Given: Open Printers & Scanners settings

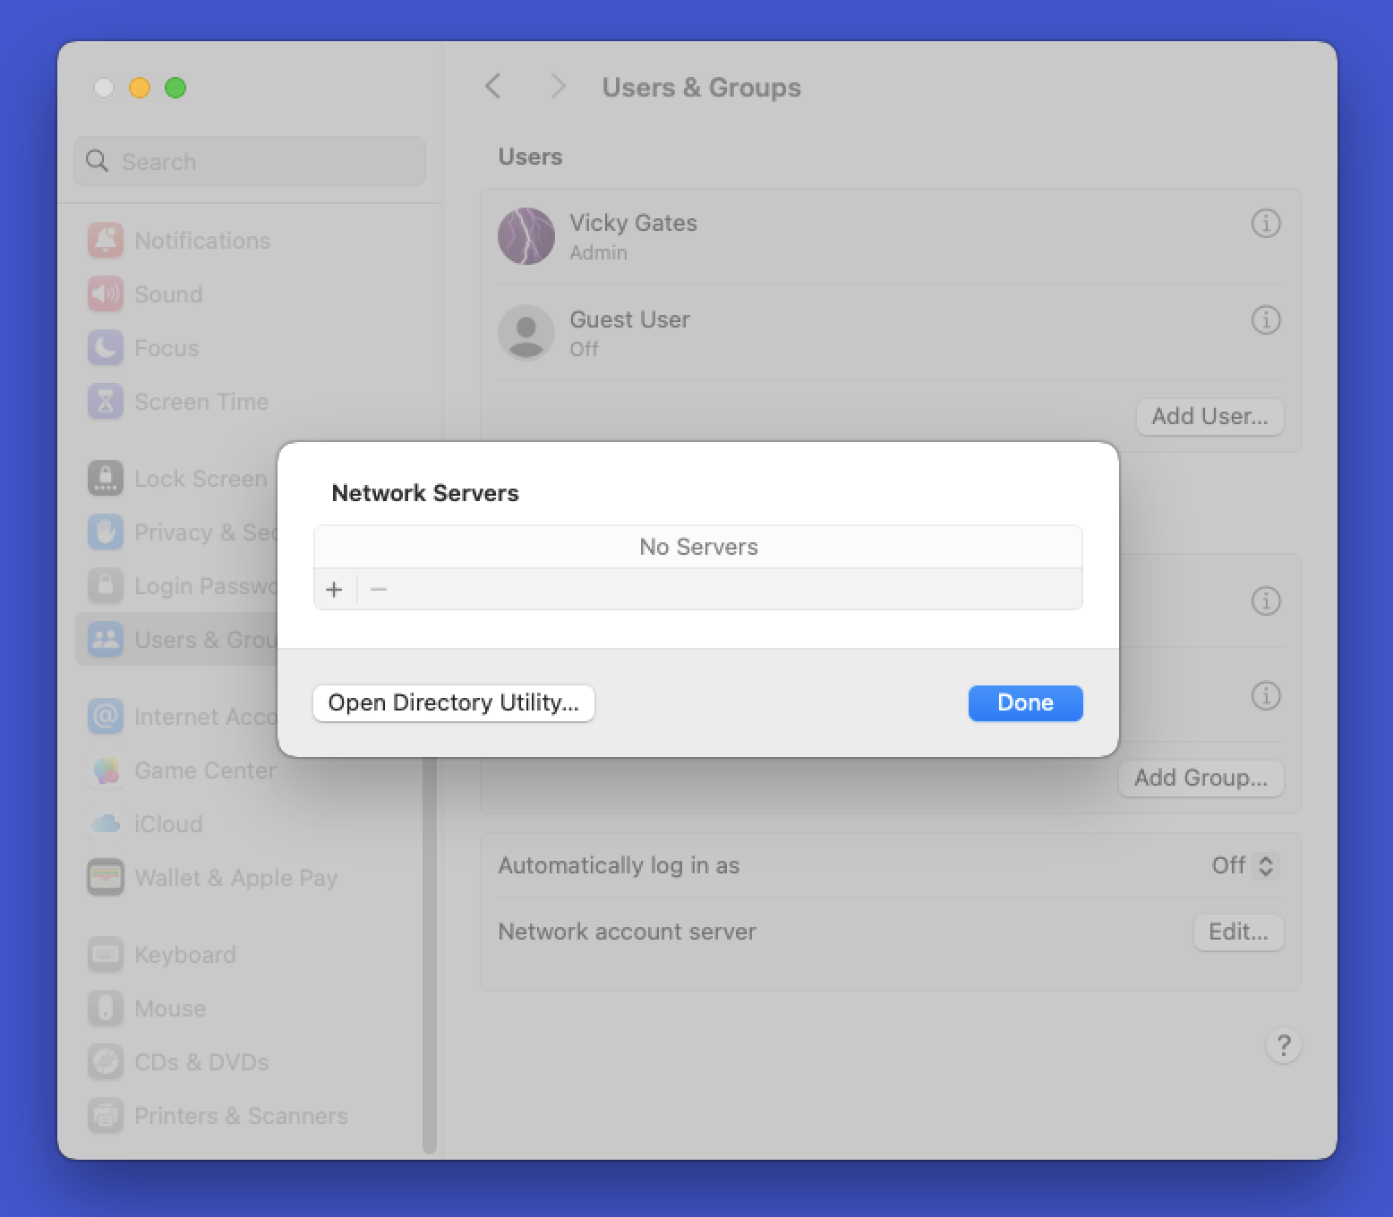Looking at the screenshot, I should [x=241, y=1115].
